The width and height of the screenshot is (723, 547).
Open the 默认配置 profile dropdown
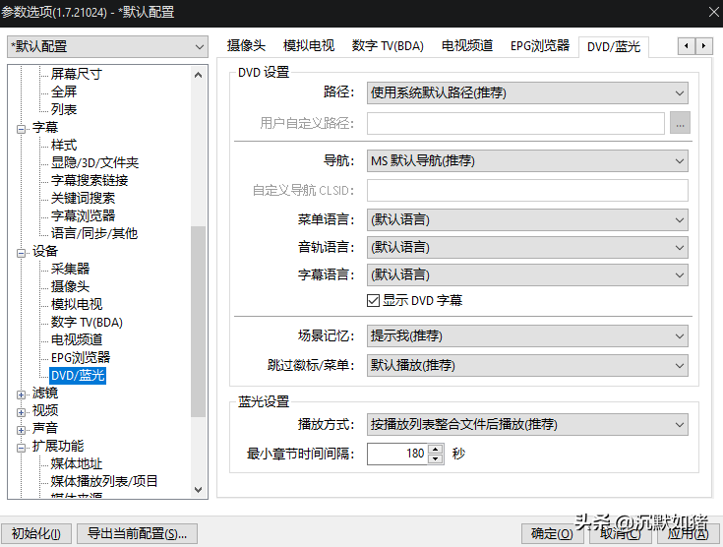coord(107,46)
